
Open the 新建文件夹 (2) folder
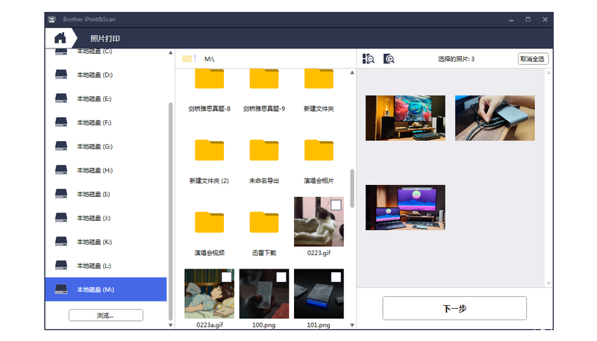click(210, 150)
